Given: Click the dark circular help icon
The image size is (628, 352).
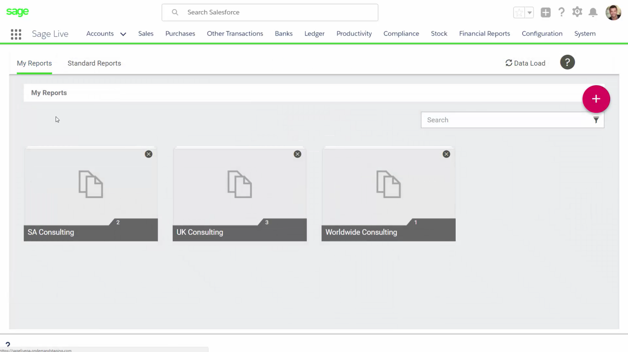Looking at the screenshot, I should tap(567, 62).
